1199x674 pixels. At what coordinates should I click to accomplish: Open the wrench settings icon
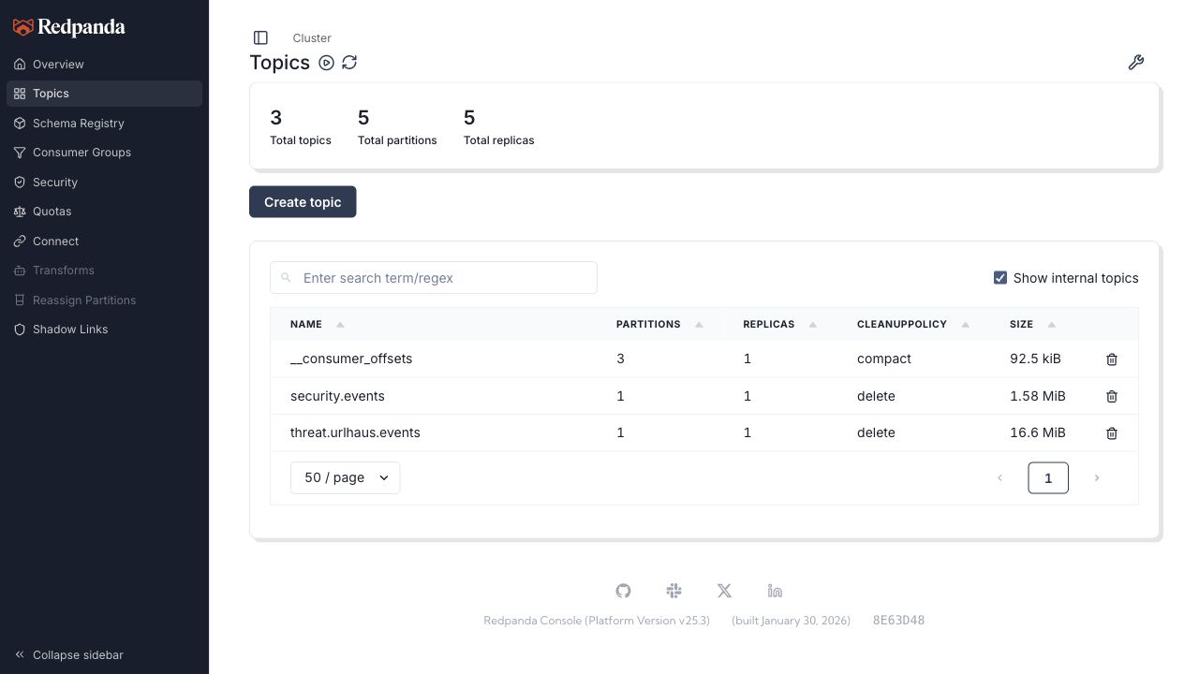coord(1136,63)
